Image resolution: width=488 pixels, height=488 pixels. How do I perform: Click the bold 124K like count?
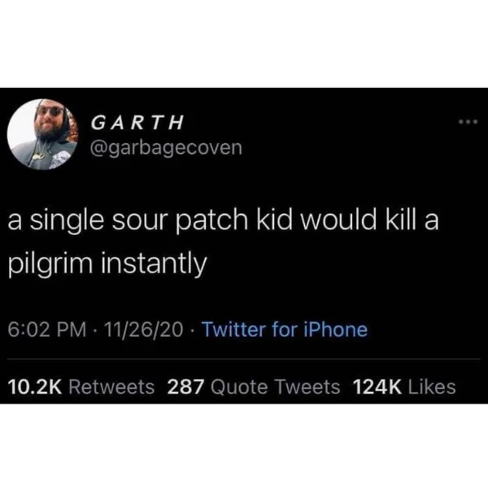[377, 387]
